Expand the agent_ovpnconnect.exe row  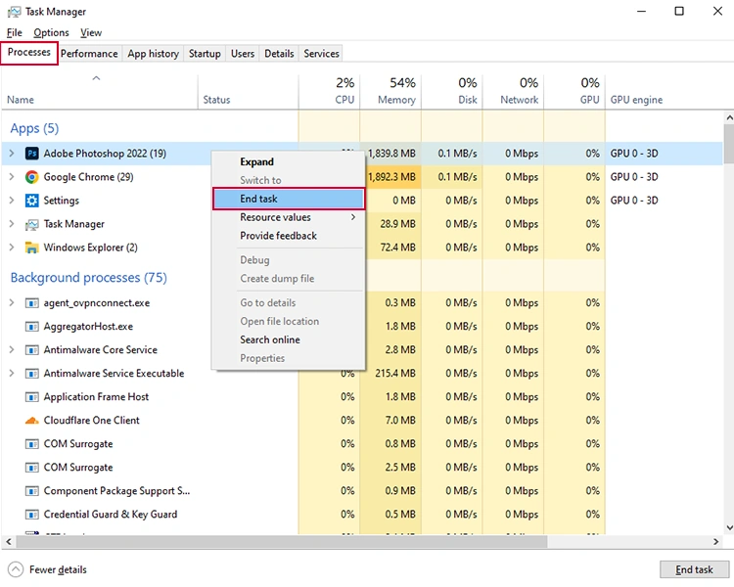12,303
